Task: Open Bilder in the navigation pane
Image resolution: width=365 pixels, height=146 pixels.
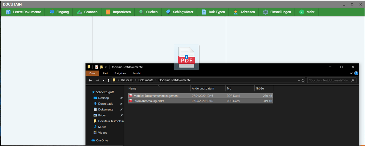Action: [x=102, y=115]
